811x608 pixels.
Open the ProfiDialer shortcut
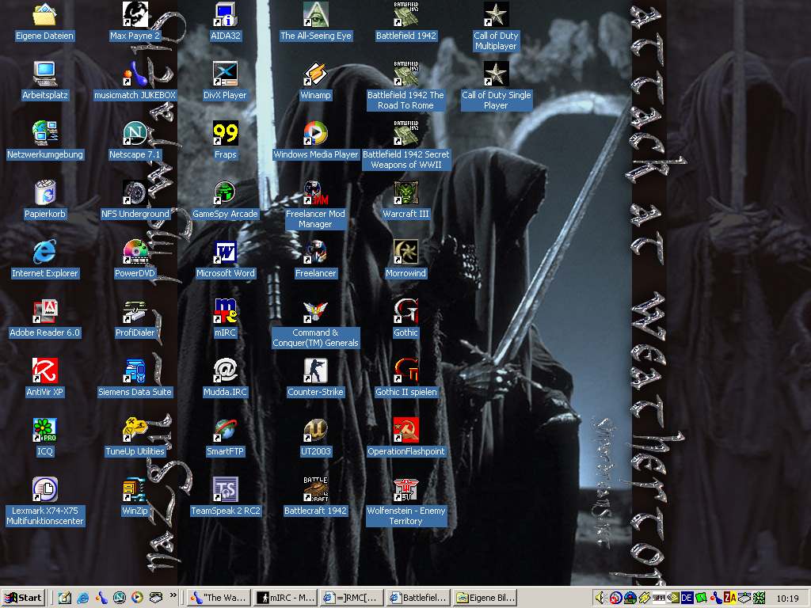(135, 312)
